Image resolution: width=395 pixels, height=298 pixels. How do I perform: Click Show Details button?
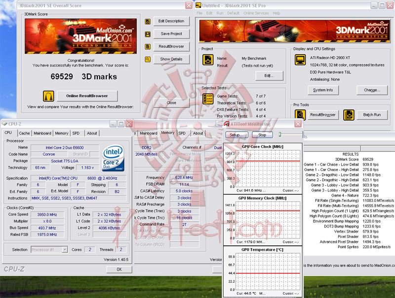click(171, 59)
